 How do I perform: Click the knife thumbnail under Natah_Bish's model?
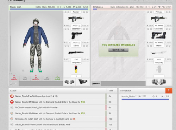pos(13,84)
